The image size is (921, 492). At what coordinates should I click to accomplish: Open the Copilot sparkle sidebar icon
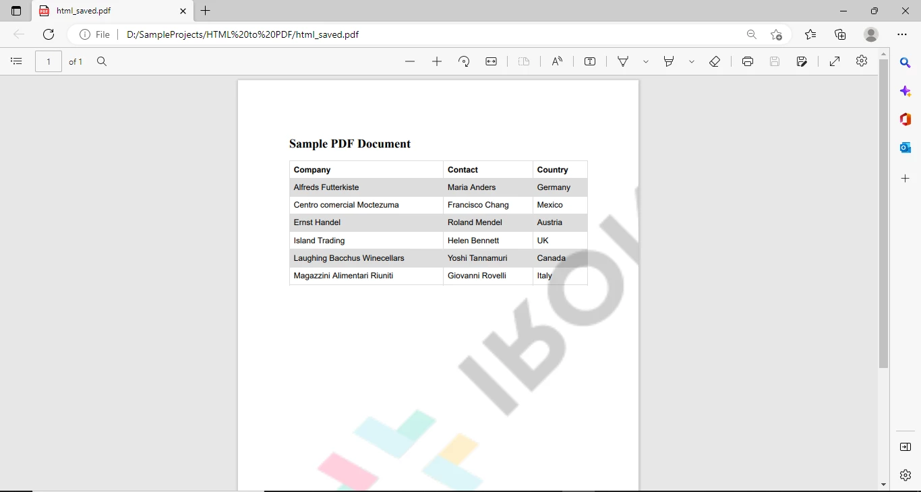tap(905, 91)
